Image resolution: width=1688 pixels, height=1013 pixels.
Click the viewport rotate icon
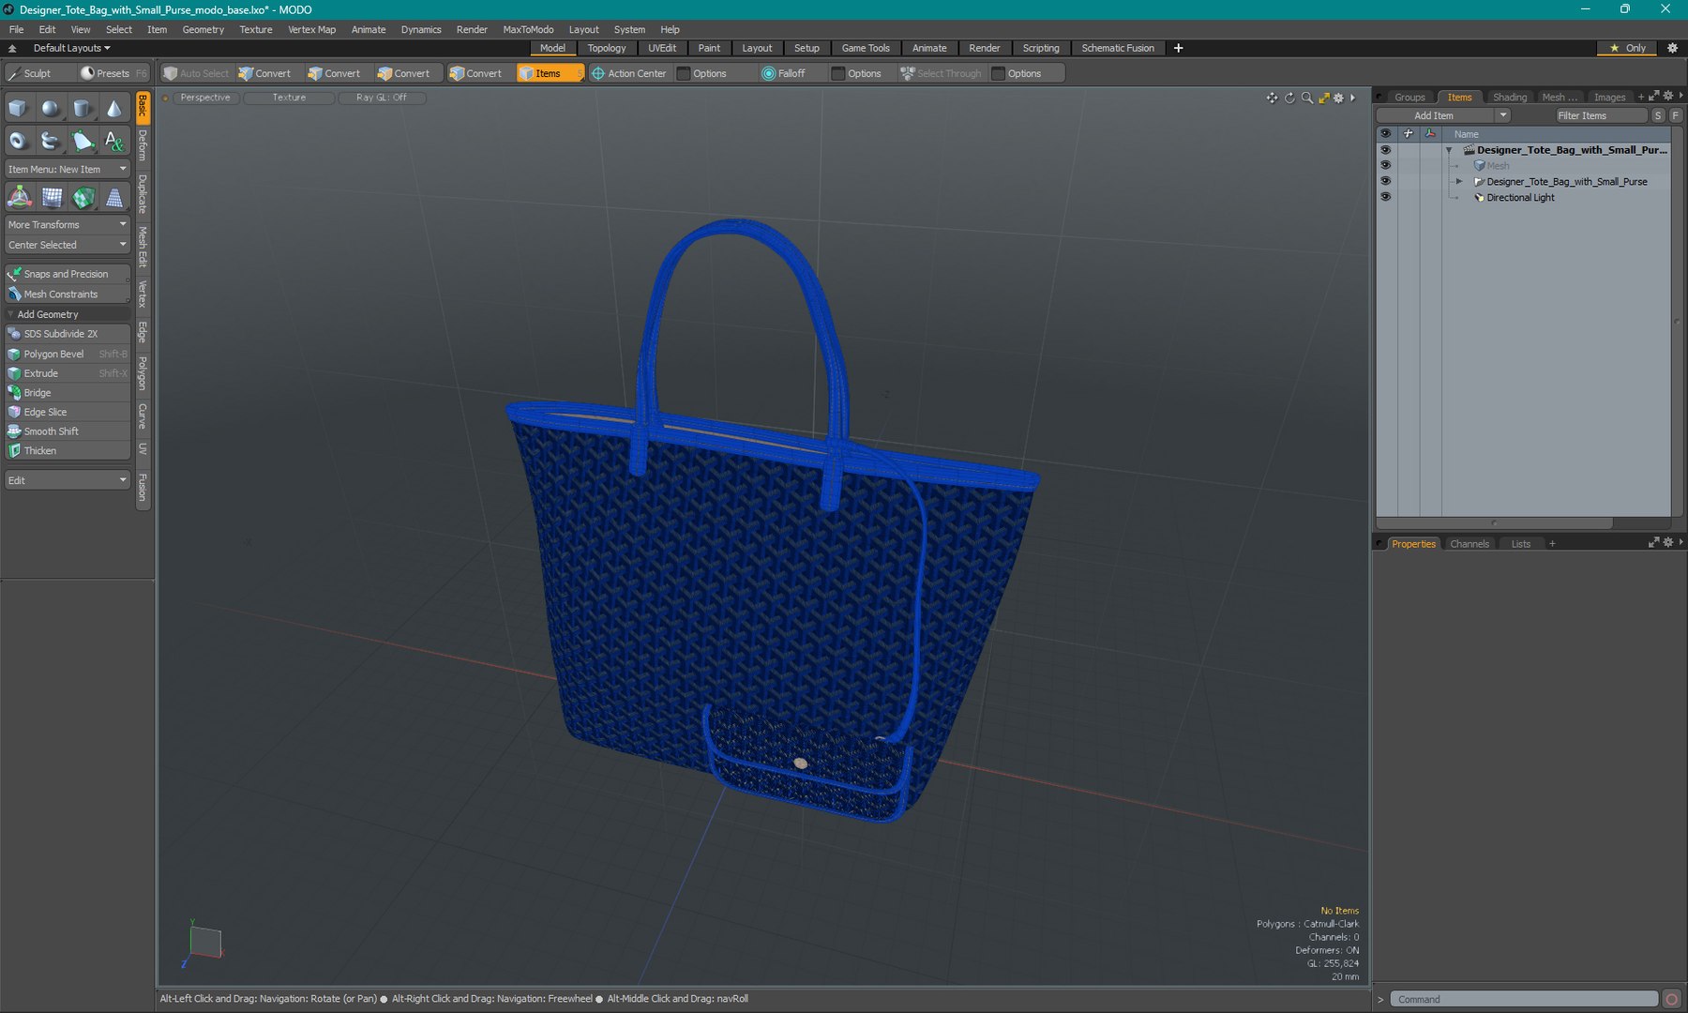click(1289, 98)
